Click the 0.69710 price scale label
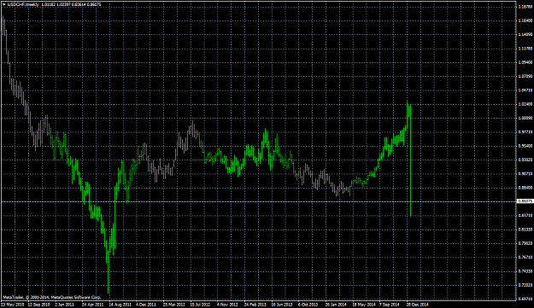This screenshot has width=534, height=308. click(525, 299)
